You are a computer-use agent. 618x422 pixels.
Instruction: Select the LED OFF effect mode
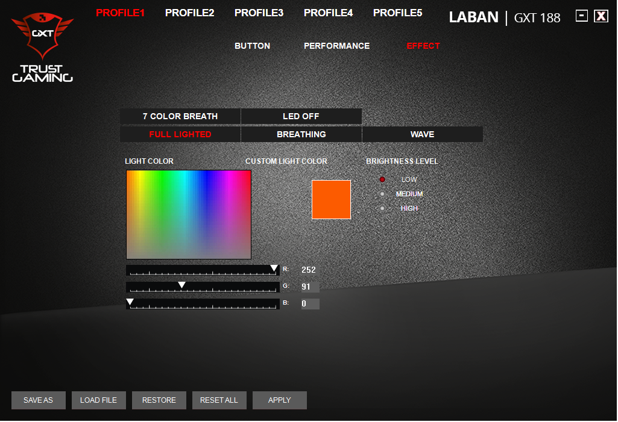pos(301,116)
